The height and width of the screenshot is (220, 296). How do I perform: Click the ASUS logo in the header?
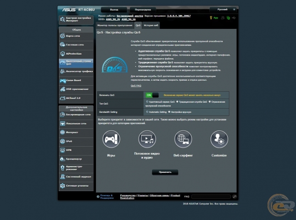coord(69,10)
